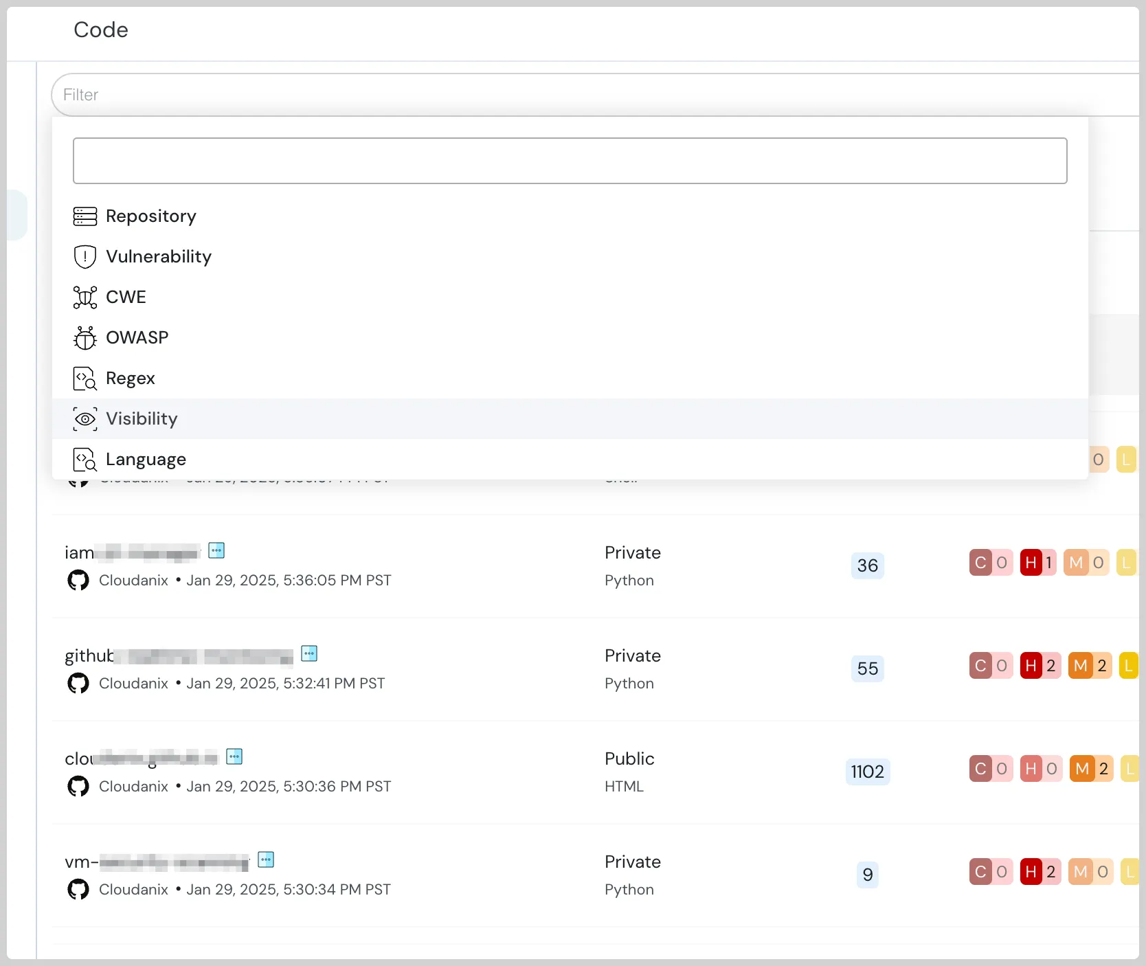Choose OWASP from the filter menu
Image resolution: width=1146 pixels, height=966 pixels.
[x=137, y=337]
